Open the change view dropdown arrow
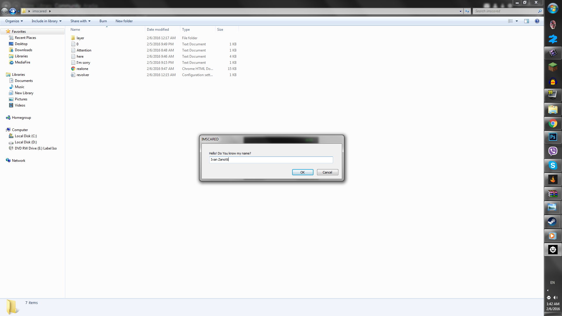 coord(517,21)
